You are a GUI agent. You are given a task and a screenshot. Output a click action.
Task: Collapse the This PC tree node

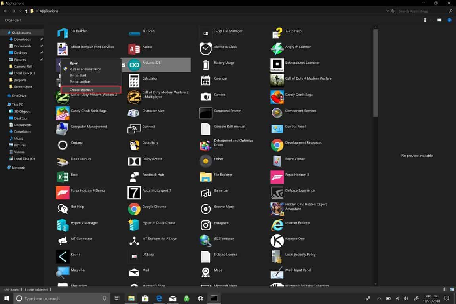click(x=4, y=104)
